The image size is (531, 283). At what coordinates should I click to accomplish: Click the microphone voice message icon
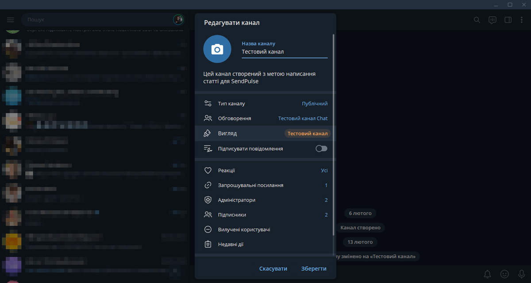coord(521,274)
